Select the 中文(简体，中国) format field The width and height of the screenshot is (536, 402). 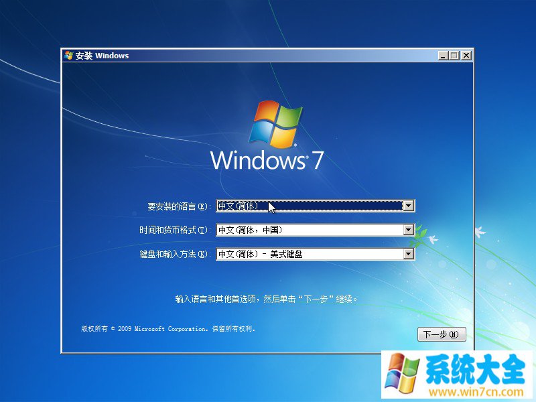(x=315, y=230)
